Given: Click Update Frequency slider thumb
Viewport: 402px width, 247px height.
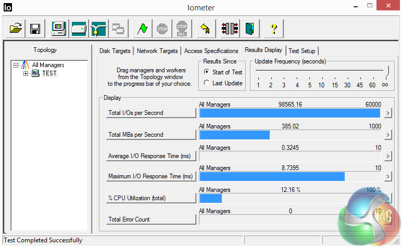Looking at the screenshot, I should tap(386, 71).
